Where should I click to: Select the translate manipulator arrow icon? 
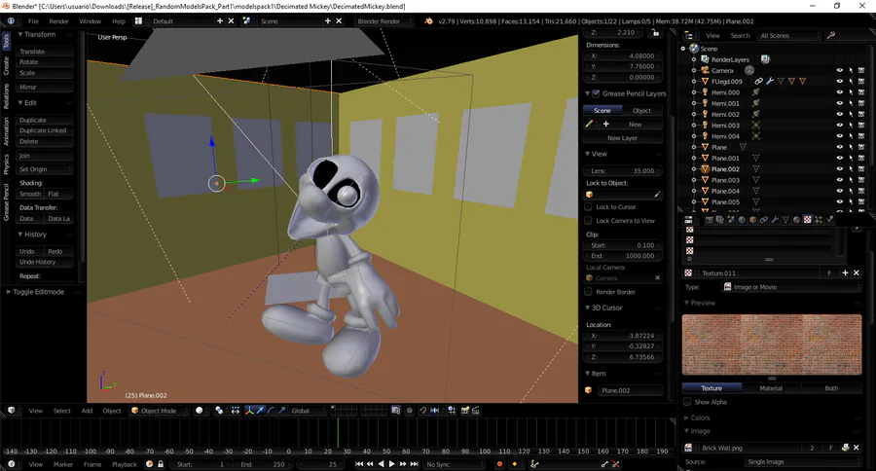(x=260, y=410)
